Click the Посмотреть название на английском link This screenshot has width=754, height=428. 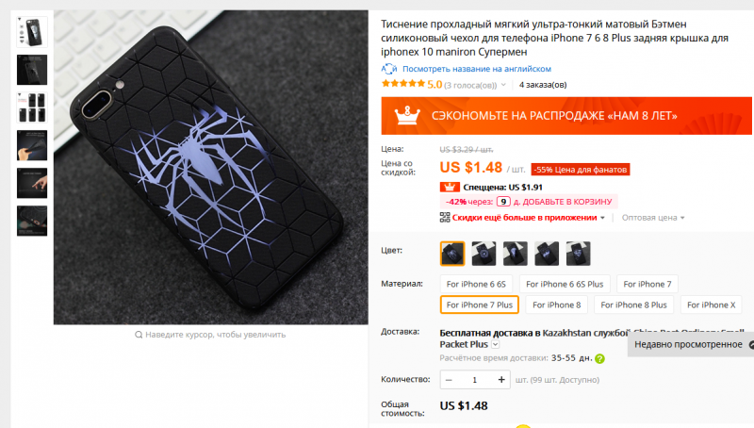click(x=477, y=69)
